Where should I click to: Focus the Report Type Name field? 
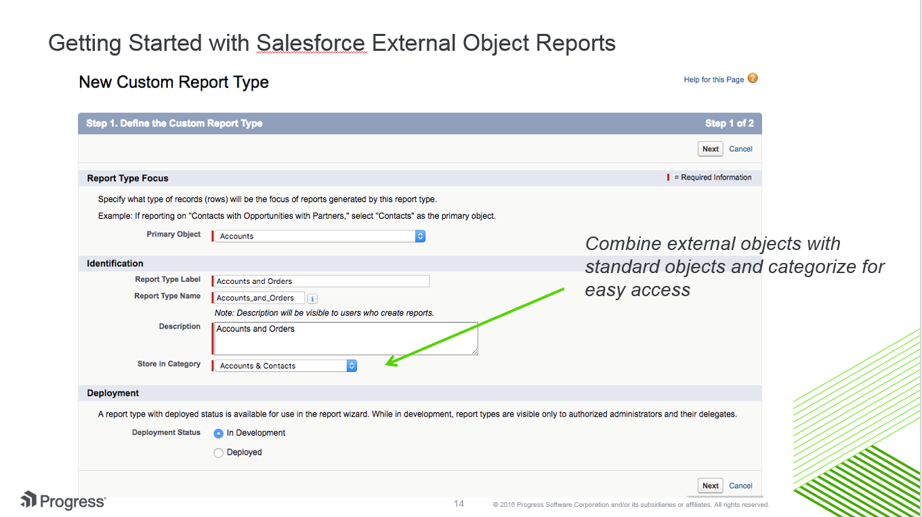(x=259, y=298)
